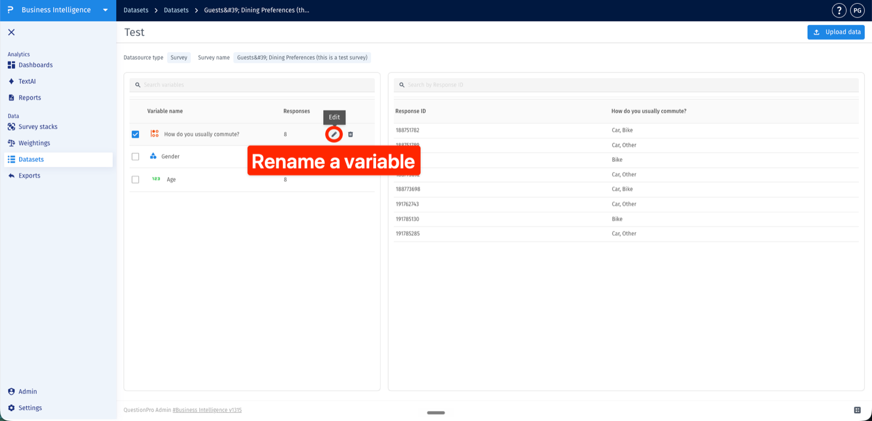Click the Edit pencil icon for commute variable

point(334,134)
